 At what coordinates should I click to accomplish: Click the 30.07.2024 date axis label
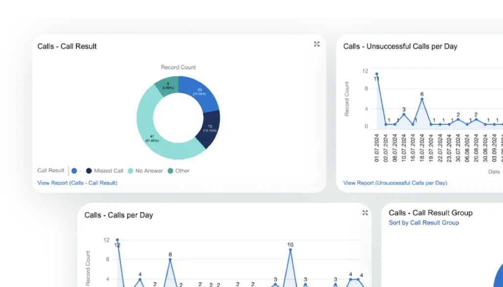coord(458,148)
